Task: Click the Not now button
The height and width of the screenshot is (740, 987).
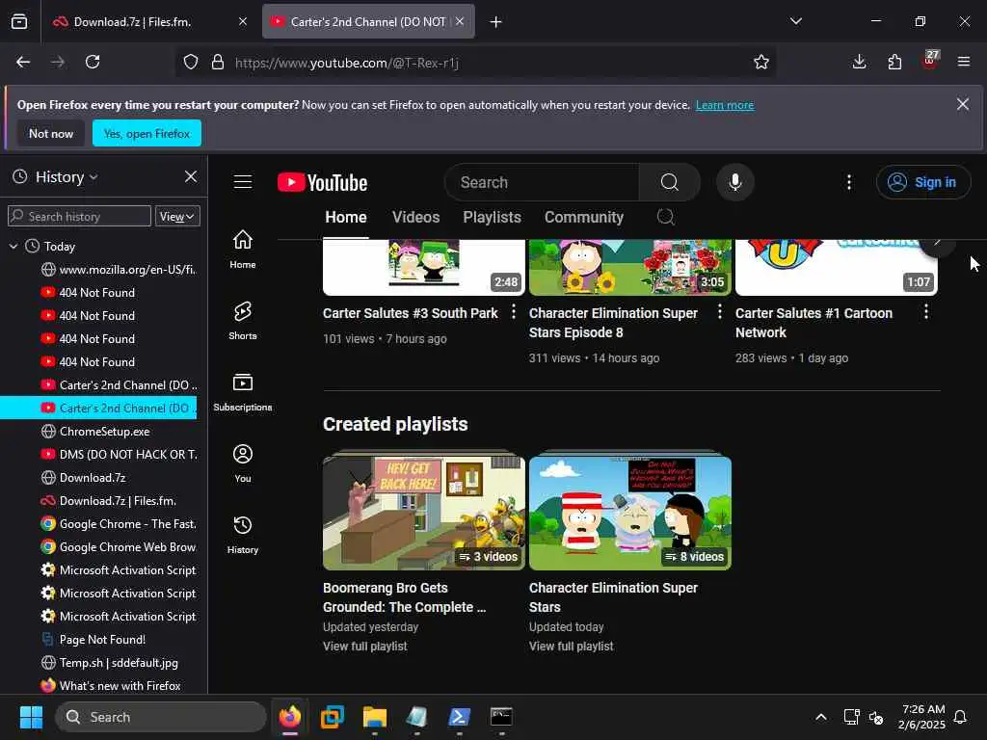Action: (x=51, y=133)
